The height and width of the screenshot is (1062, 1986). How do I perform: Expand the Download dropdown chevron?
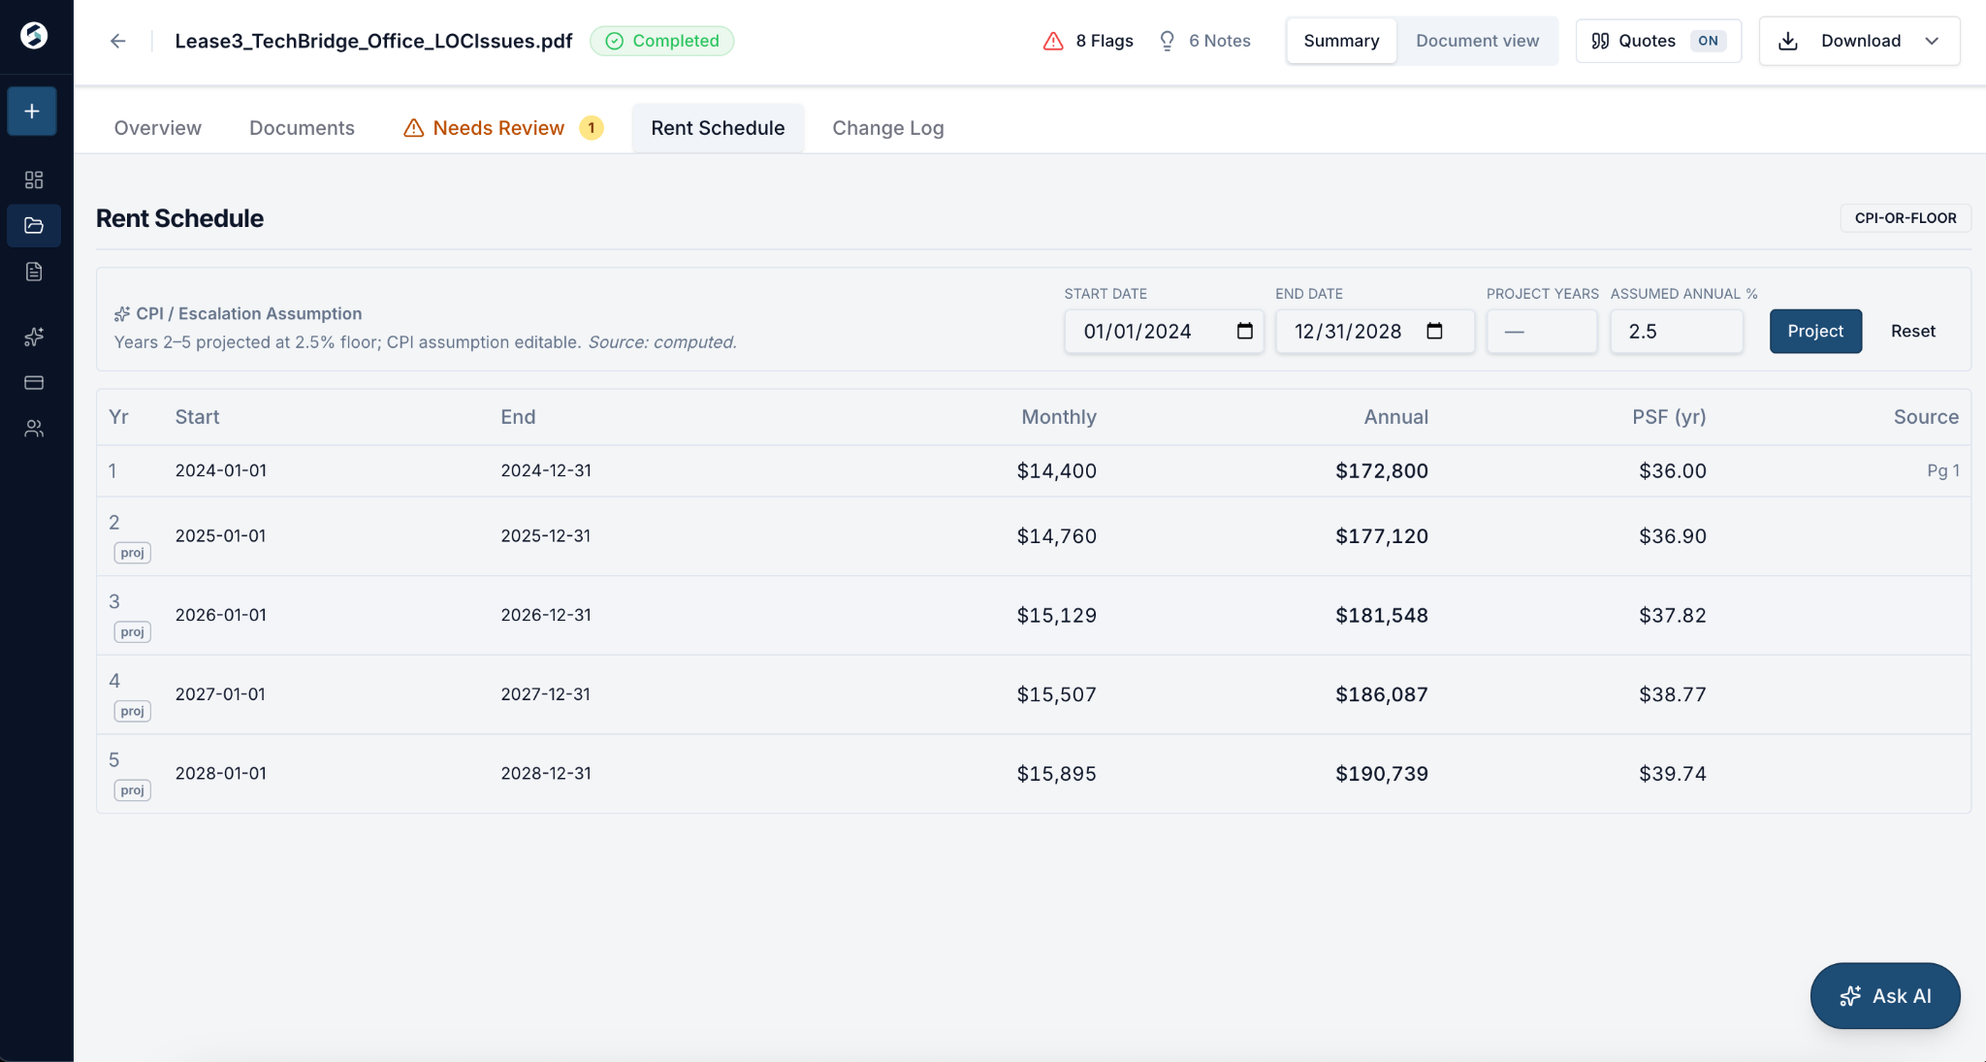(1932, 41)
